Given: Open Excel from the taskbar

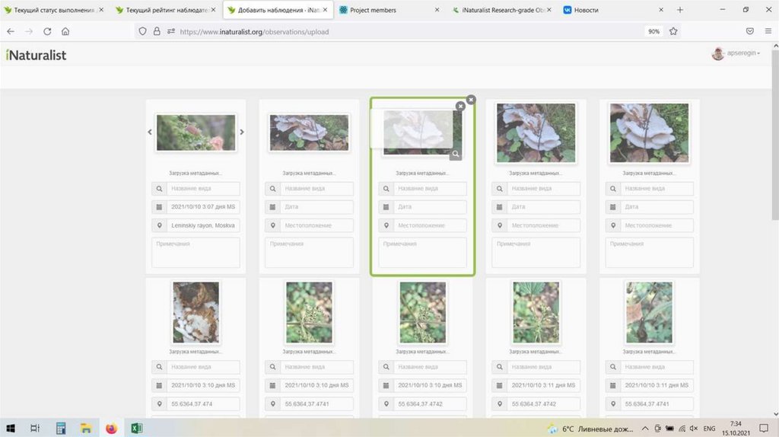Looking at the screenshot, I should (x=137, y=428).
